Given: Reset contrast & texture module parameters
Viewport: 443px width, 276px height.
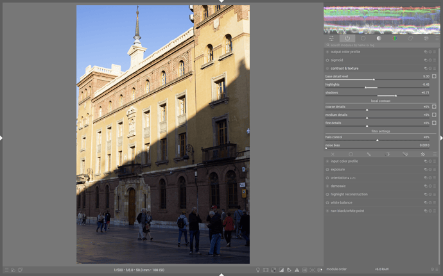Looking at the screenshot, I should point(430,69).
